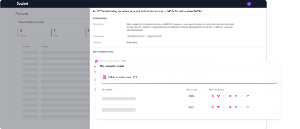Screen dimensions: 300x129
Task: Click the EC2 IMDSv1 finding title
Action: 148,11
